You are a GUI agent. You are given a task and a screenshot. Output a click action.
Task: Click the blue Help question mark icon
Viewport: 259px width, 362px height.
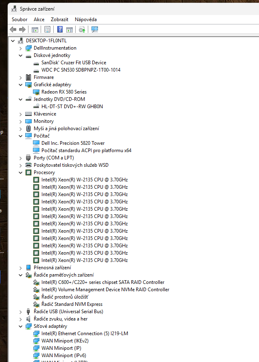[x=60, y=29]
